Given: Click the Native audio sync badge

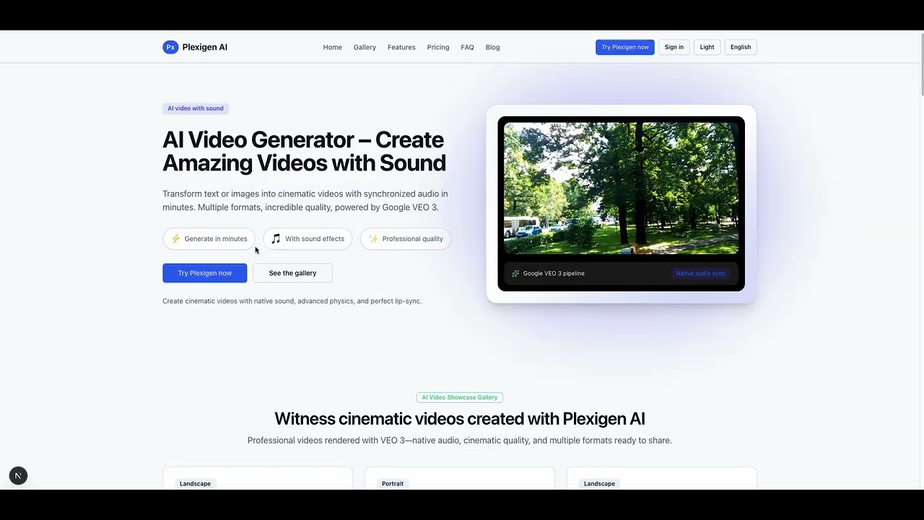Looking at the screenshot, I should (x=700, y=274).
